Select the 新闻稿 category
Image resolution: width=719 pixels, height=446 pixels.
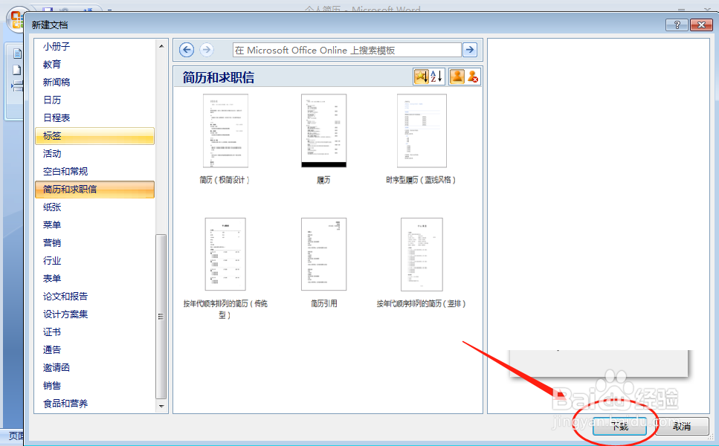95,82
